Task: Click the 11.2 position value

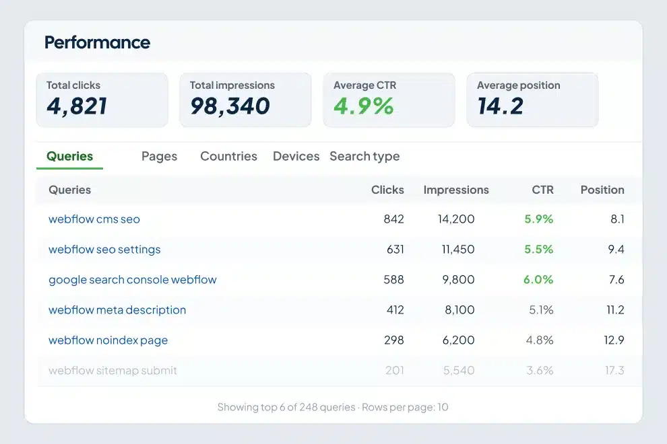Action: click(615, 309)
